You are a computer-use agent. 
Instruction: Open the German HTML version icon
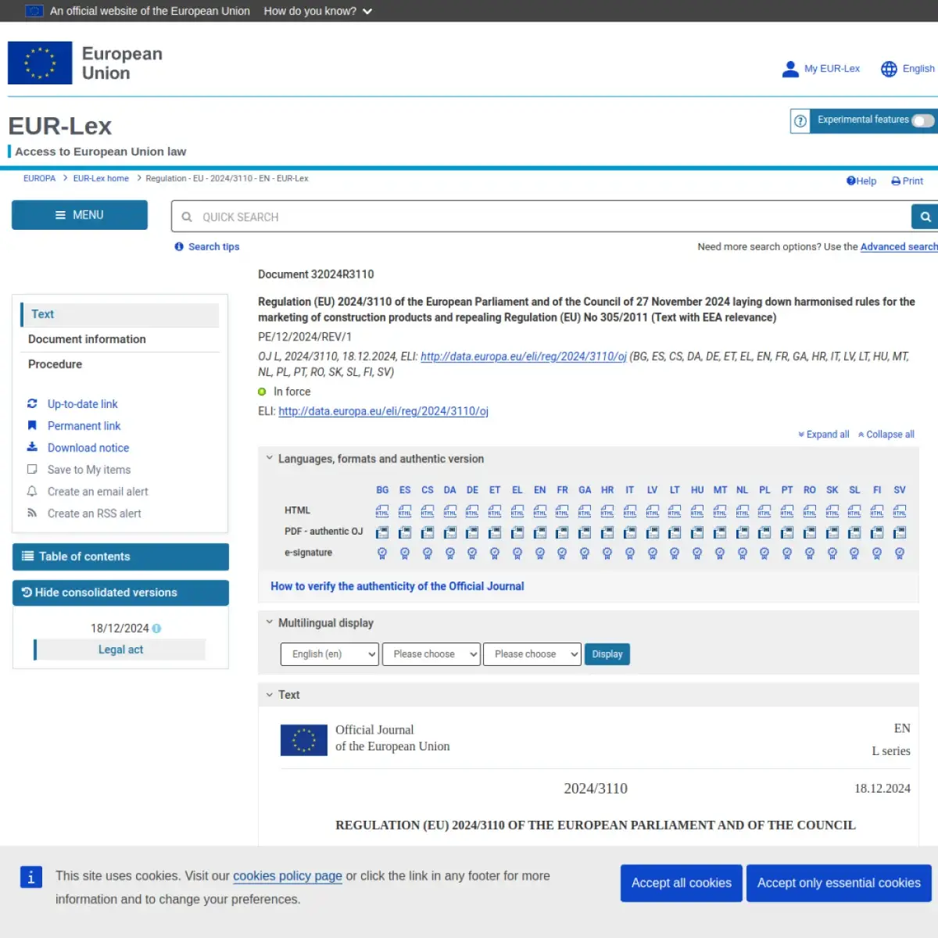[x=472, y=511]
